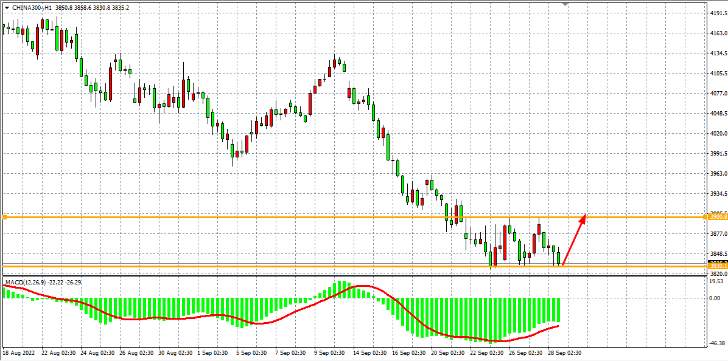Select the red upward arrow drawing
728x361 pixels.
(x=574, y=240)
